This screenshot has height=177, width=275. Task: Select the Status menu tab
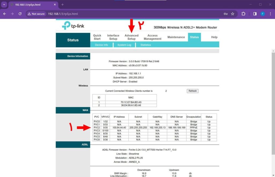194,37
